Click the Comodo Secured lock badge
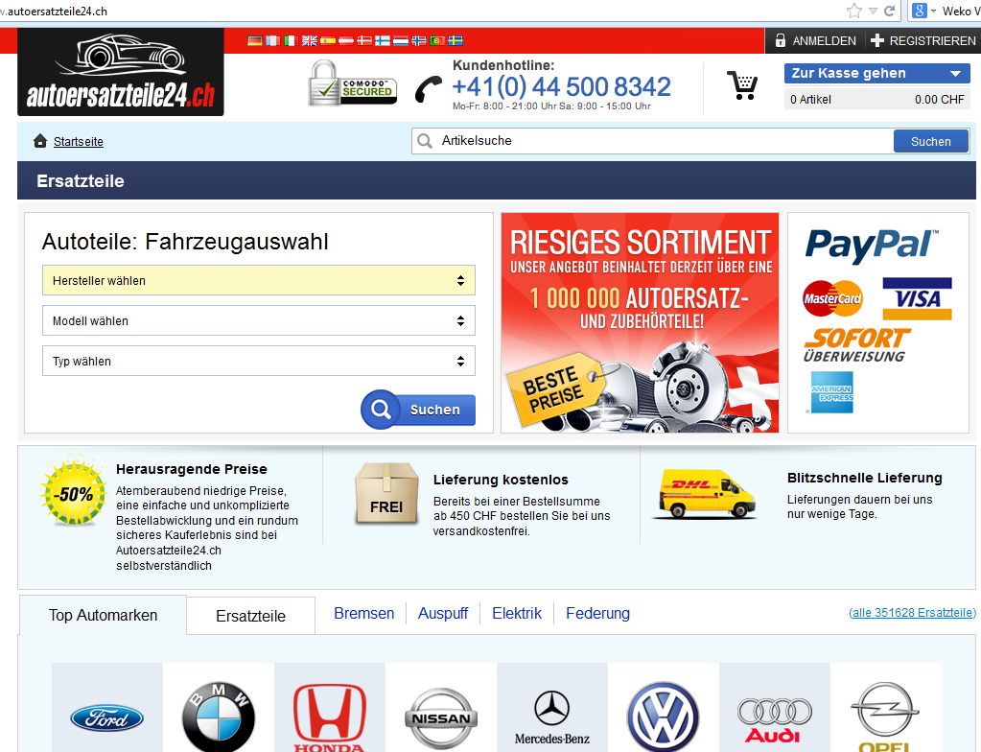The height and width of the screenshot is (752, 981). [352, 82]
